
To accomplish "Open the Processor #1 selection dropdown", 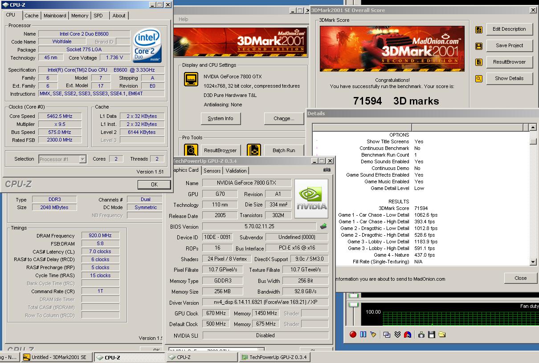I will [x=82, y=159].
